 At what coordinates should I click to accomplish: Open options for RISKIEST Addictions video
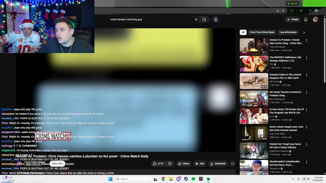click(306, 58)
